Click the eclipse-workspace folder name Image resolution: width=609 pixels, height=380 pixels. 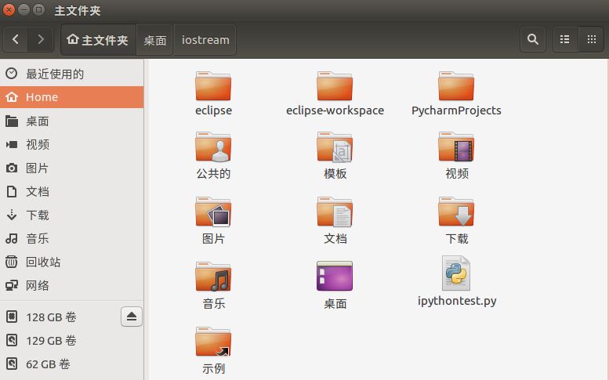click(335, 110)
